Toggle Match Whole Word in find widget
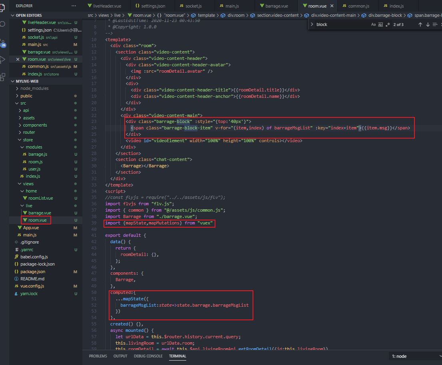442x365 pixels. 380,24
